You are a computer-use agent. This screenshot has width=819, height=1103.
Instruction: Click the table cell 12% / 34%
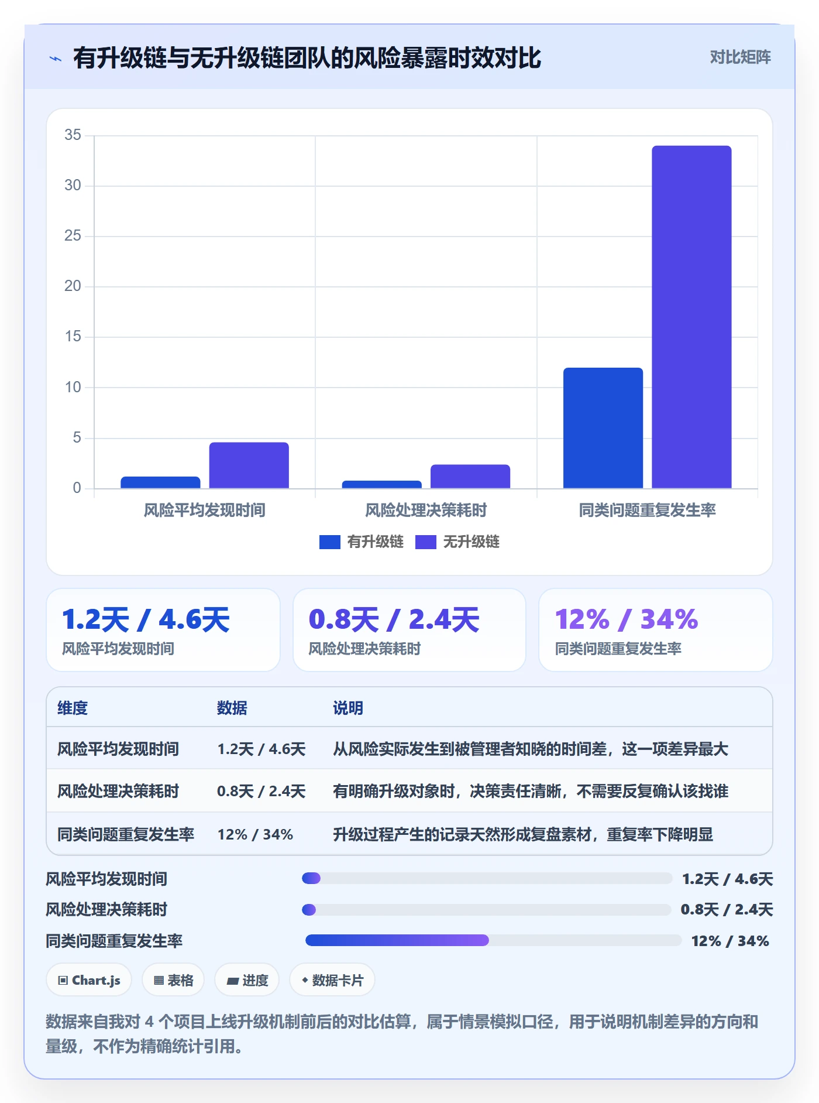(x=255, y=834)
